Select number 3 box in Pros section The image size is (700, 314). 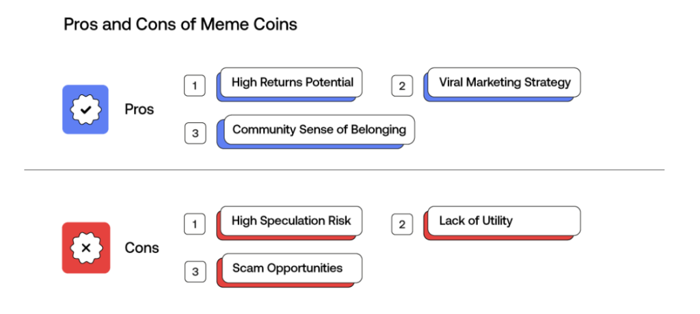click(x=195, y=133)
